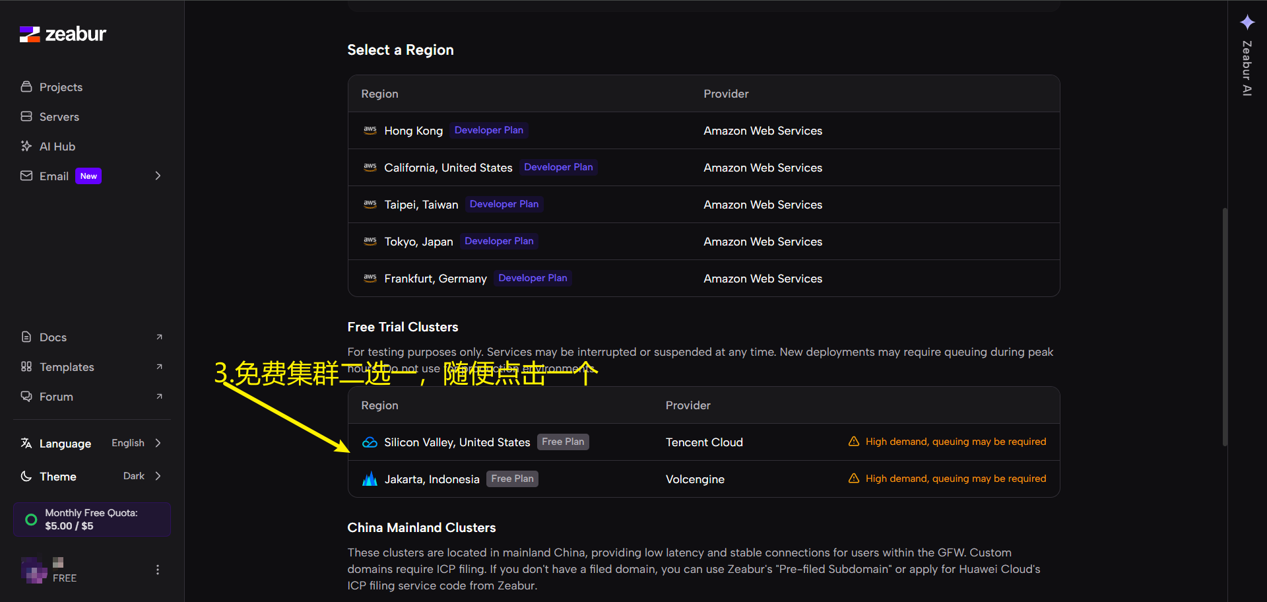Open the Theme selector showing Dark
The width and height of the screenshot is (1267, 602).
(92, 476)
